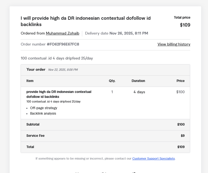Open Customer Support Specialists link
The height and width of the screenshot is (173, 208).
(x=153, y=159)
